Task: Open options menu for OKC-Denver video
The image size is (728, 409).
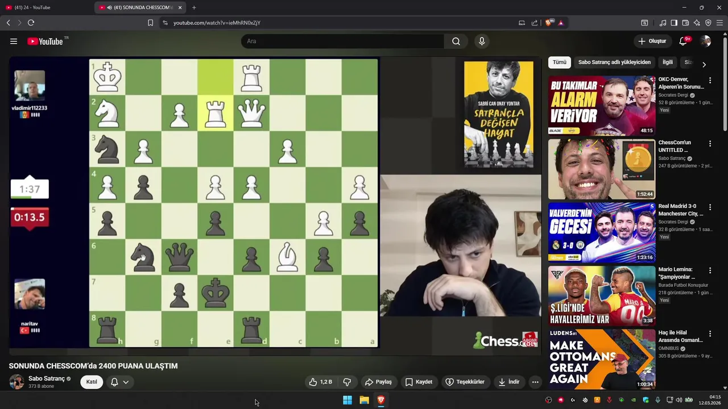Action: pyautogui.click(x=710, y=80)
